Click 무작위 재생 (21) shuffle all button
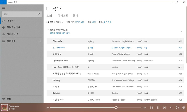The image size is (187, 112). pyautogui.click(x=55, y=22)
